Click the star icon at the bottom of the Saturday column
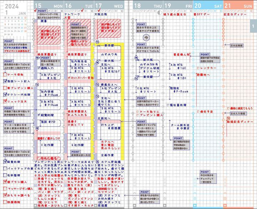Screen dimensions: 257x209 pyautogui.click(x=195, y=205)
